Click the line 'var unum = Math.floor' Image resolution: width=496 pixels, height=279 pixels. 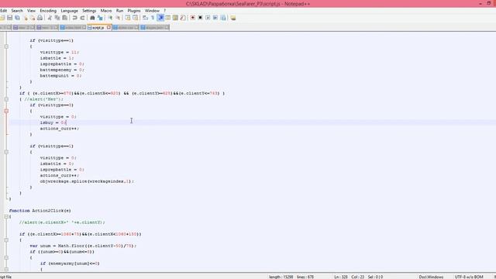click(83, 246)
